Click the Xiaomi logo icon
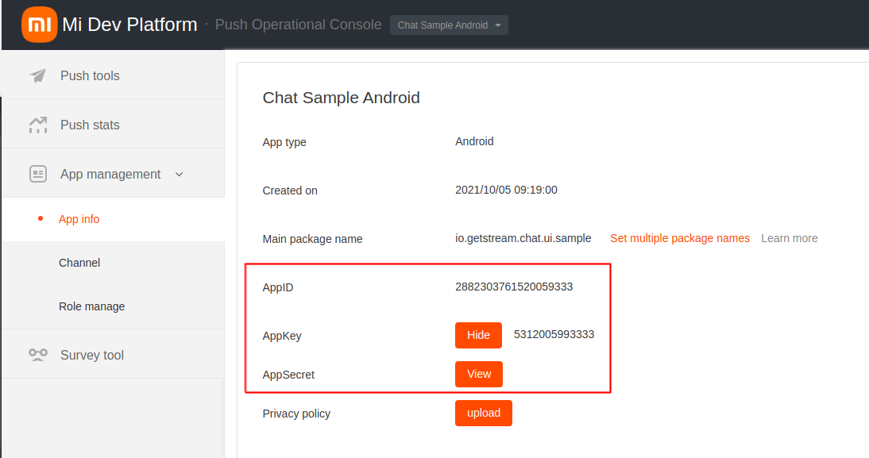The width and height of the screenshot is (869, 458). click(x=38, y=24)
